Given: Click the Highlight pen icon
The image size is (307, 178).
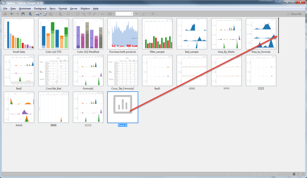Looking at the screenshot, I should coord(143,14).
